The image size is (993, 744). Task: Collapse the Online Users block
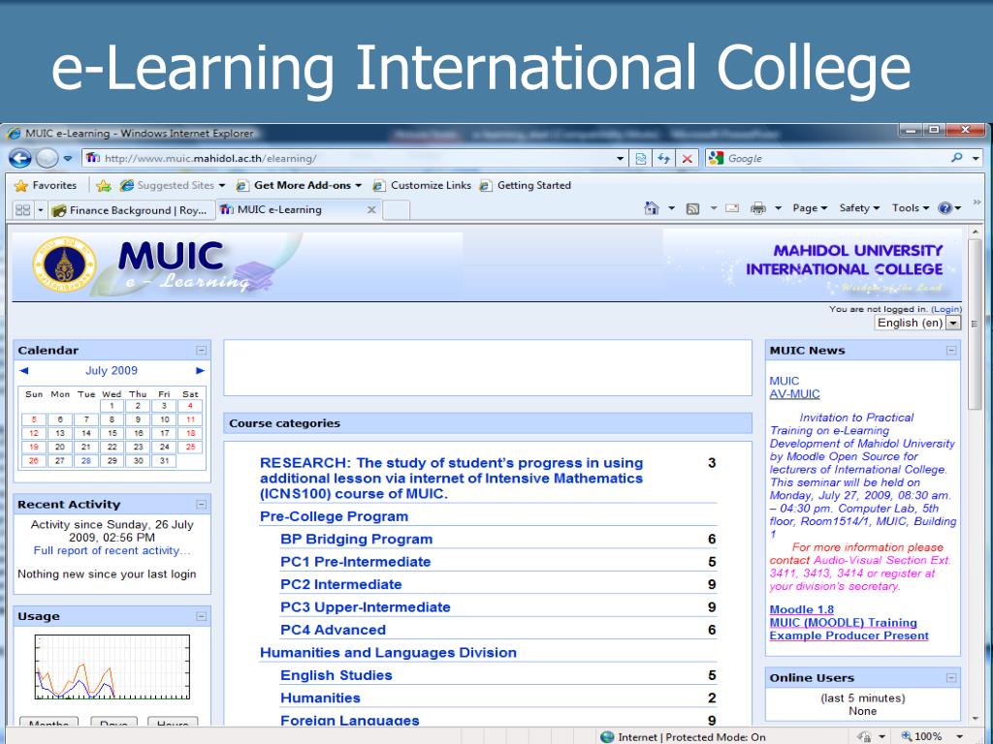tap(951, 677)
